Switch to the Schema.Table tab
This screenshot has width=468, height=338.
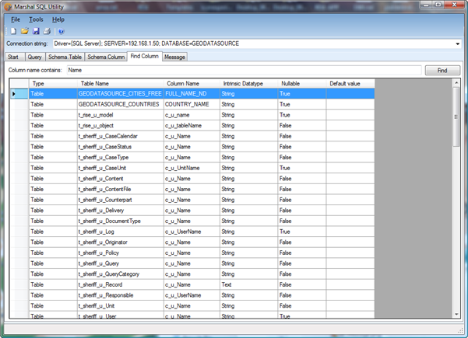65,57
